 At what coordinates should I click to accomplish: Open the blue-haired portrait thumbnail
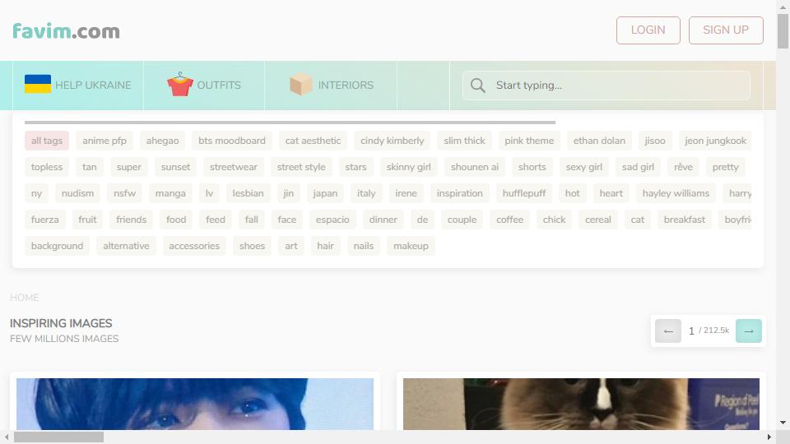[195, 404]
